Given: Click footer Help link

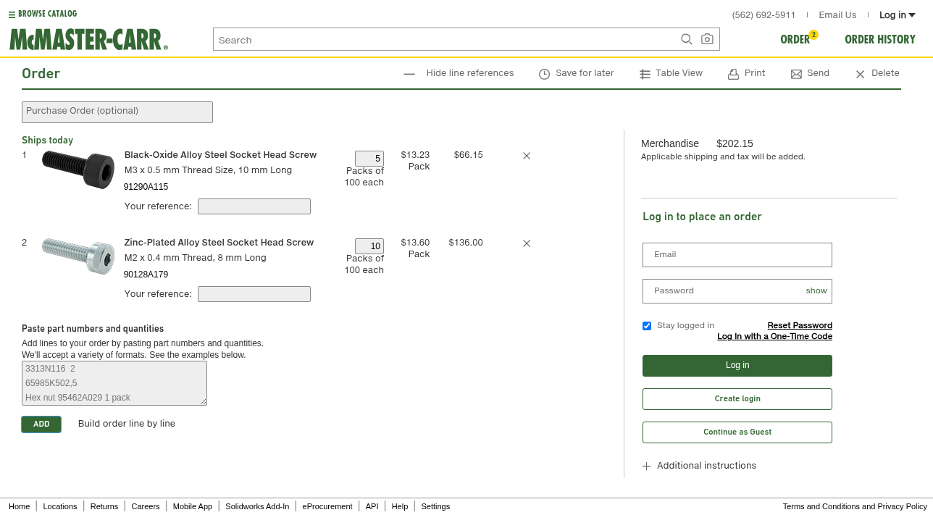Looking at the screenshot, I should (x=400, y=506).
